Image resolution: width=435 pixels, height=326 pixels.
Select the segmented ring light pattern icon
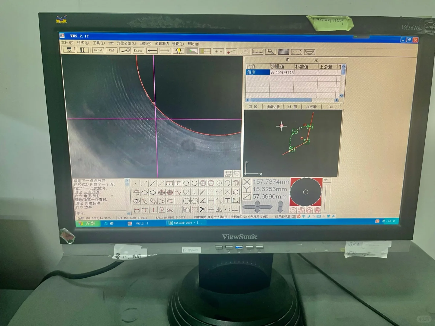pyautogui.click(x=309, y=210)
